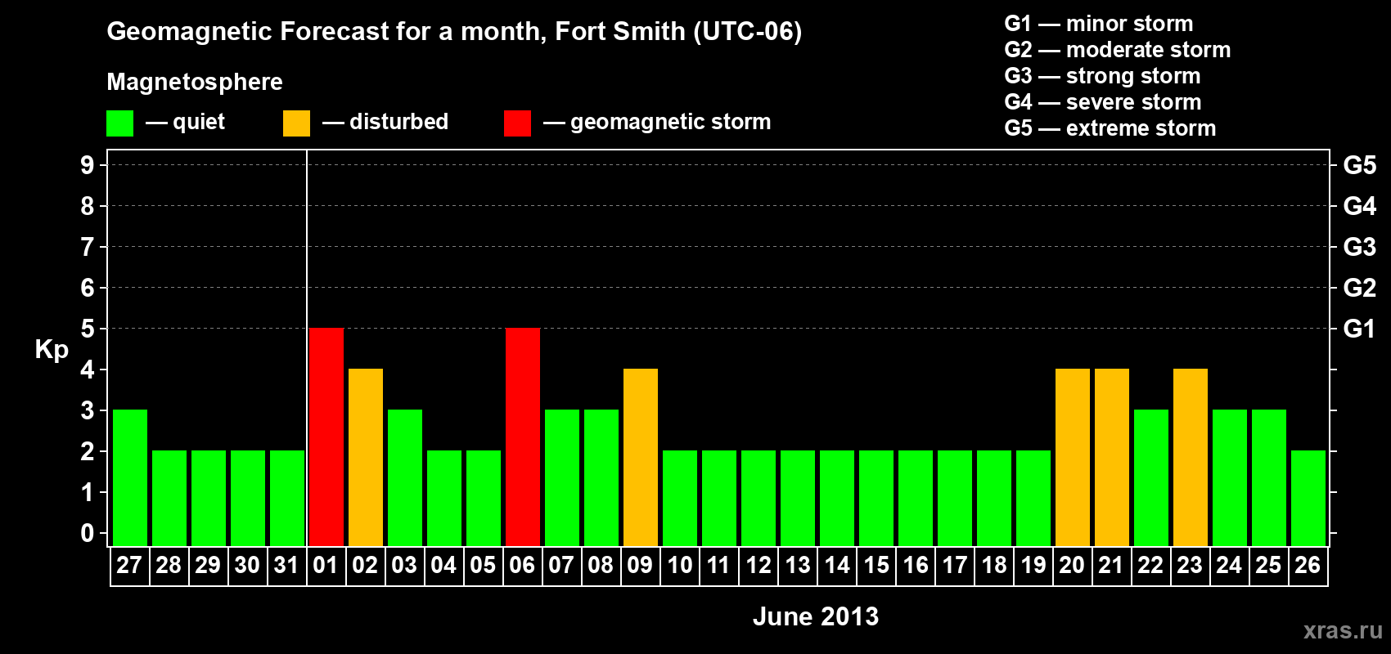Click date label 10 on axis
The width and height of the screenshot is (1391, 654).
pyautogui.click(x=679, y=565)
